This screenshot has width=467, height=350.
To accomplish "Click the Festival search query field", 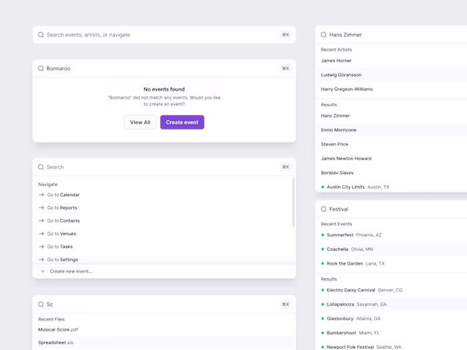I will [391, 209].
